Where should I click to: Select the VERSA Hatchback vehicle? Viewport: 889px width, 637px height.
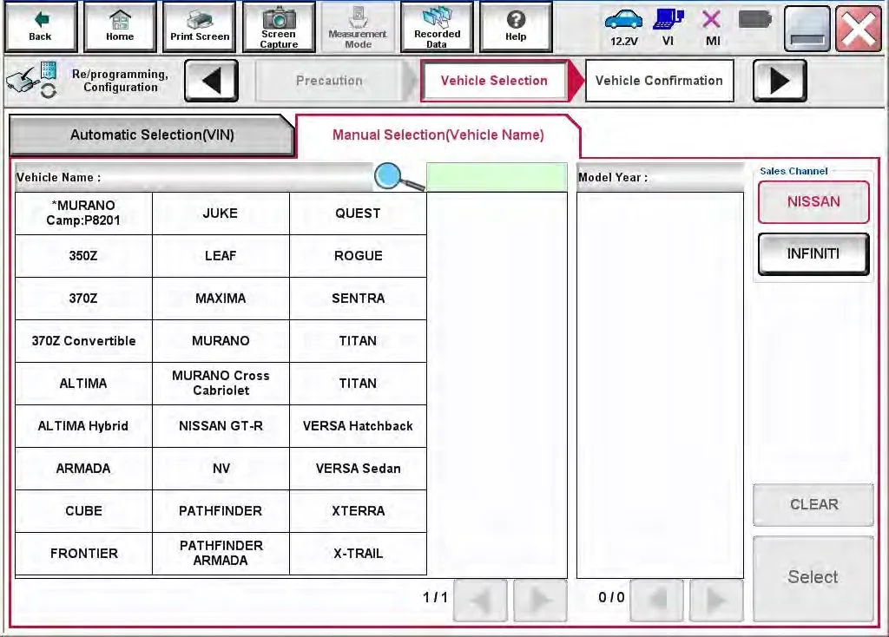[358, 425]
